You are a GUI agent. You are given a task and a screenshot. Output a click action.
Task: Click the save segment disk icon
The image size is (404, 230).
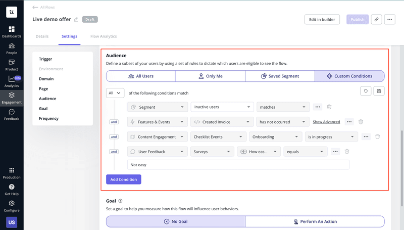click(x=379, y=91)
